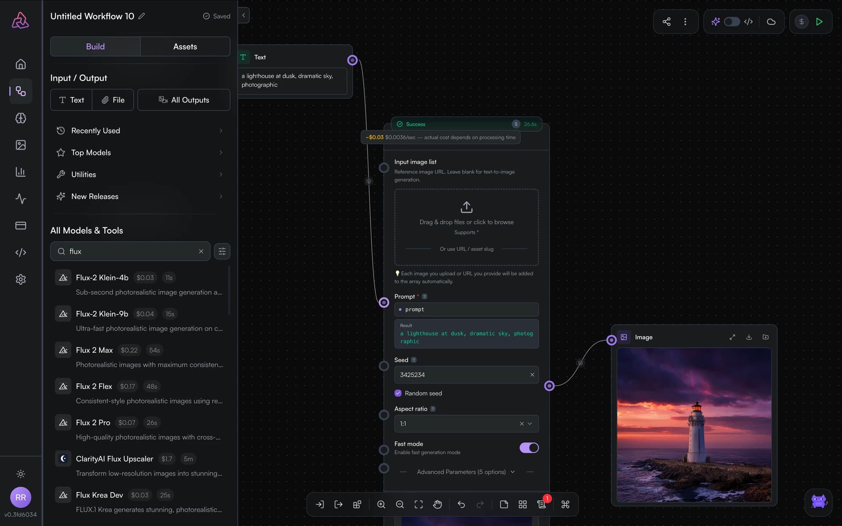The height and width of the screenshot is (526, 842).
Task: Click the dollar cost icon at top right
Action: pos(802,21)
